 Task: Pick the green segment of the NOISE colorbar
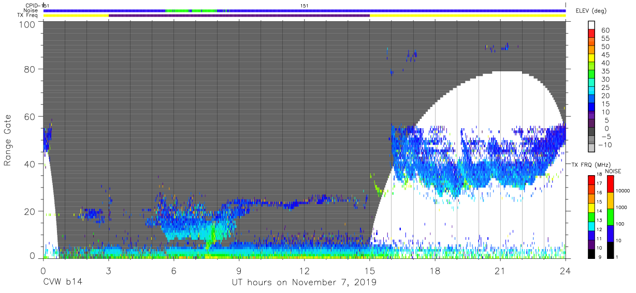coord(611,217)
